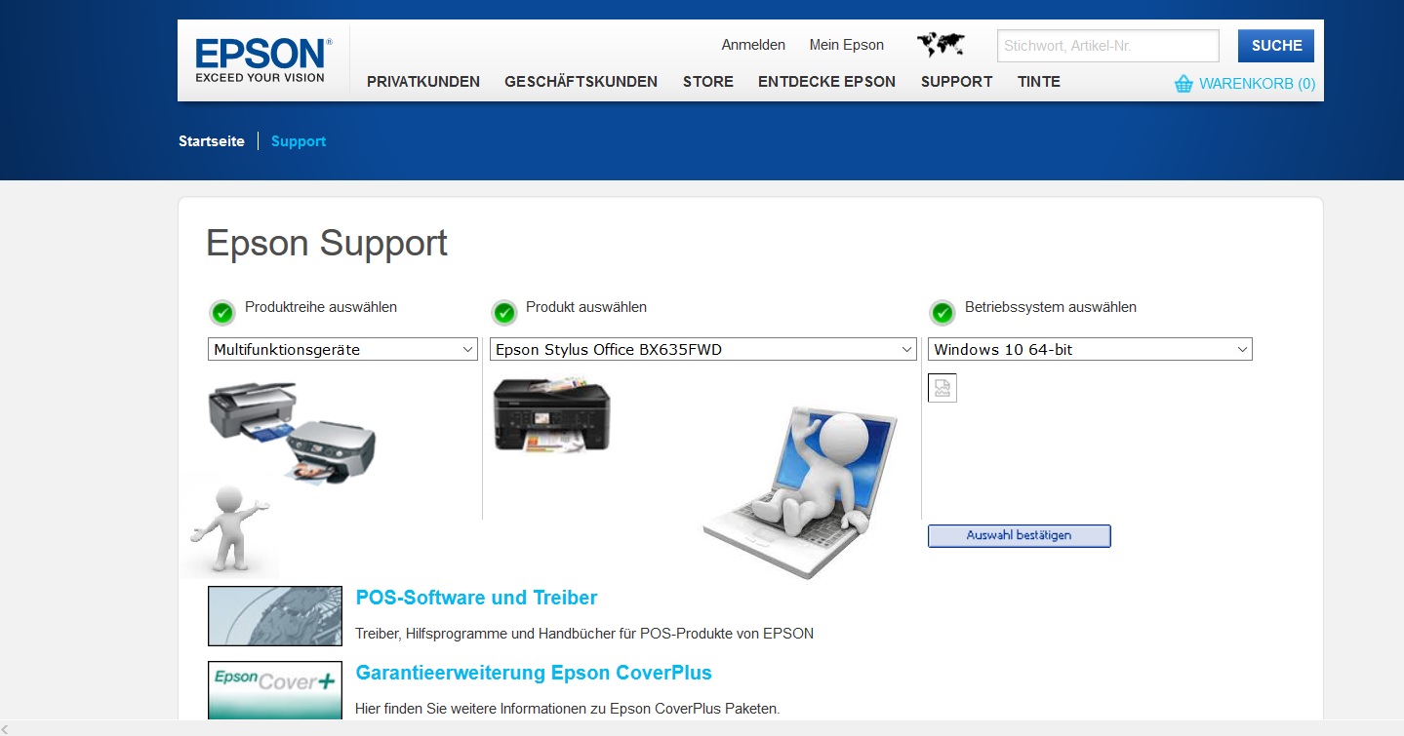Click the Auswahl bestätigen button
Viewport: 1404px width, 736px height.
[x=1019, y=535]
